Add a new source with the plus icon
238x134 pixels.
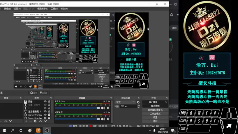click(x=26, y=121)
